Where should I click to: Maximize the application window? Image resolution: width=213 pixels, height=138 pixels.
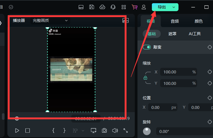(x=206, y=7)
